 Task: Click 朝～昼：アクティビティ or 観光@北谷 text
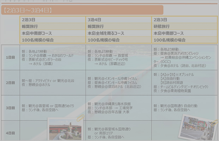pyautogui.click(x=48, y=81)
